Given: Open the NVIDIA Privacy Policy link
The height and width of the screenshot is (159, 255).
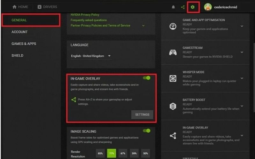Looking at the screenshot, I should coord(85,15).
